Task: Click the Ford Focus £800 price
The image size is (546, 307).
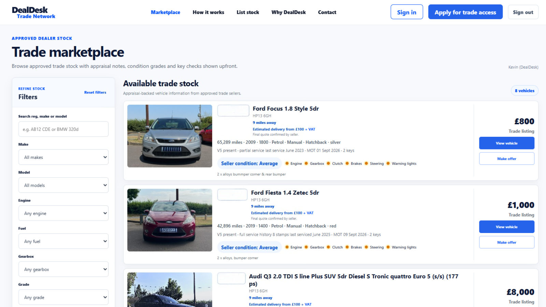Action: pyautogui.click(x=525, y=121)
